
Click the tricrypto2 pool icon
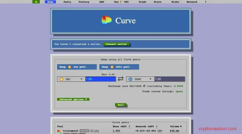point(59,132)
